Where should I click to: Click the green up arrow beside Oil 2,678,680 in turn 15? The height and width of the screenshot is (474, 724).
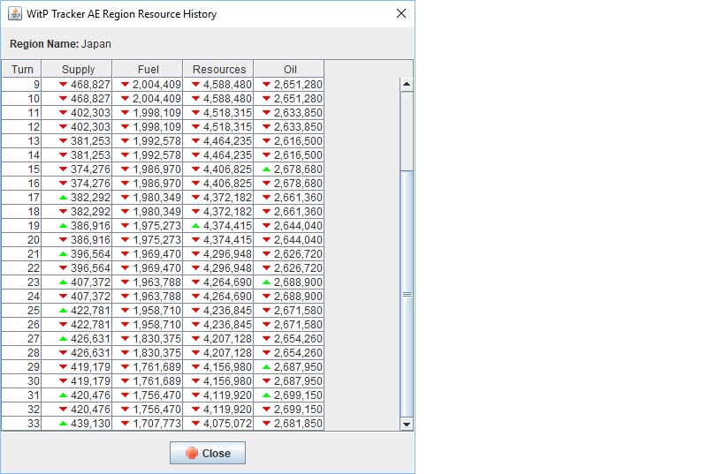[266, 169]
